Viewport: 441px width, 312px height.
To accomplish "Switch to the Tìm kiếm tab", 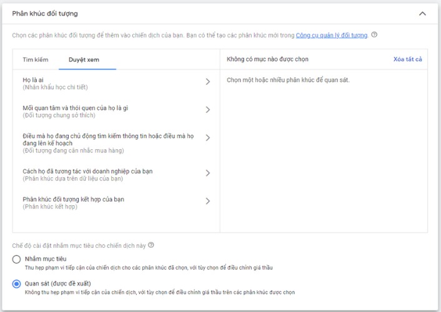I will [x=36, y=59].
